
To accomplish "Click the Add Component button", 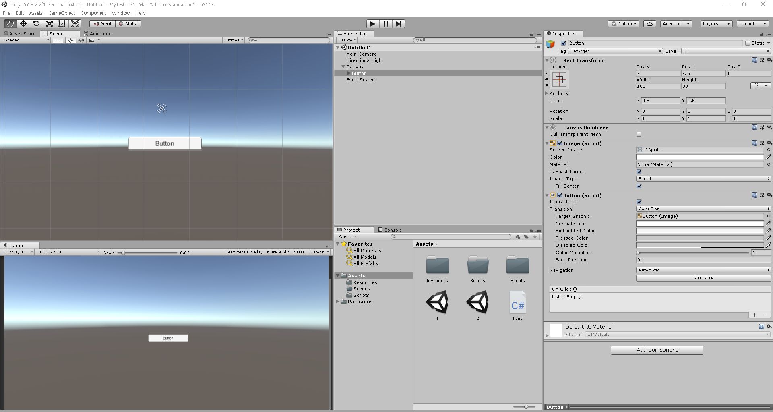I will (x=657, y=350).
